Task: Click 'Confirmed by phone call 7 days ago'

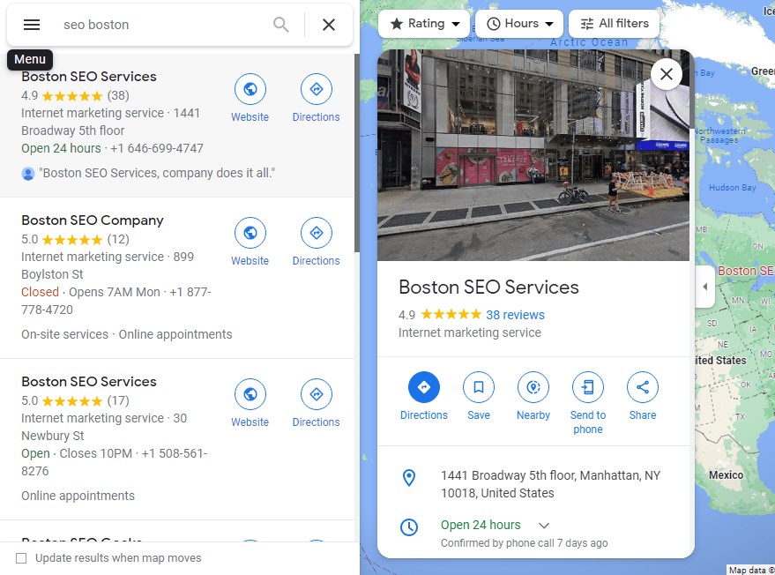Action: click(524, 543)
